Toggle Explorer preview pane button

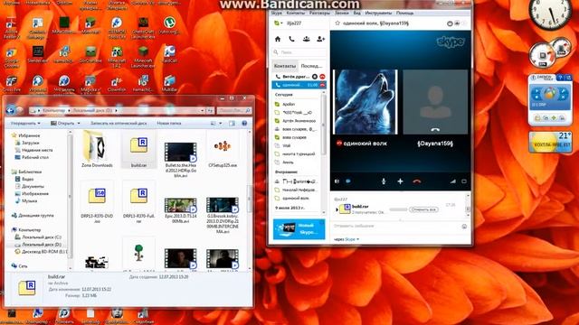pyautogui.click(x=232, y=123)
